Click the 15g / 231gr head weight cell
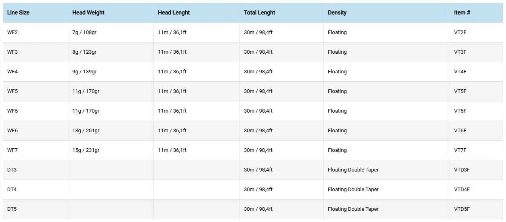506x222 pixels. point(86,150)
